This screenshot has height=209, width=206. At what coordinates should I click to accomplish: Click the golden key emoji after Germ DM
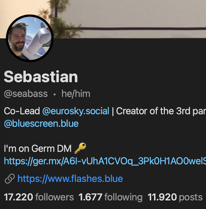coord(80,148)
